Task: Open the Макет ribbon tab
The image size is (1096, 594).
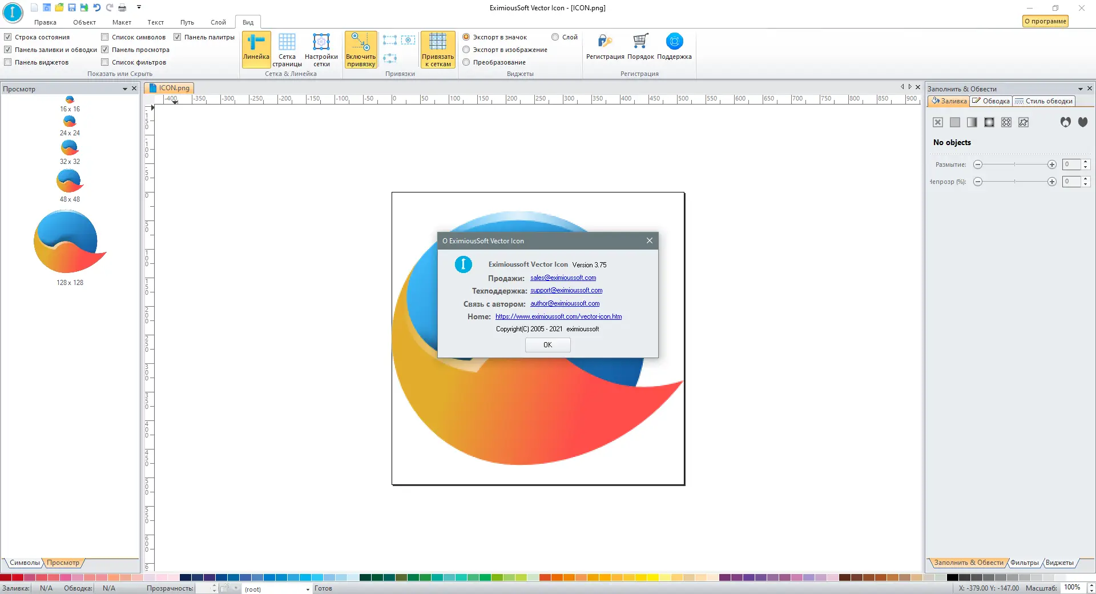Action: (x=122, y=22)
